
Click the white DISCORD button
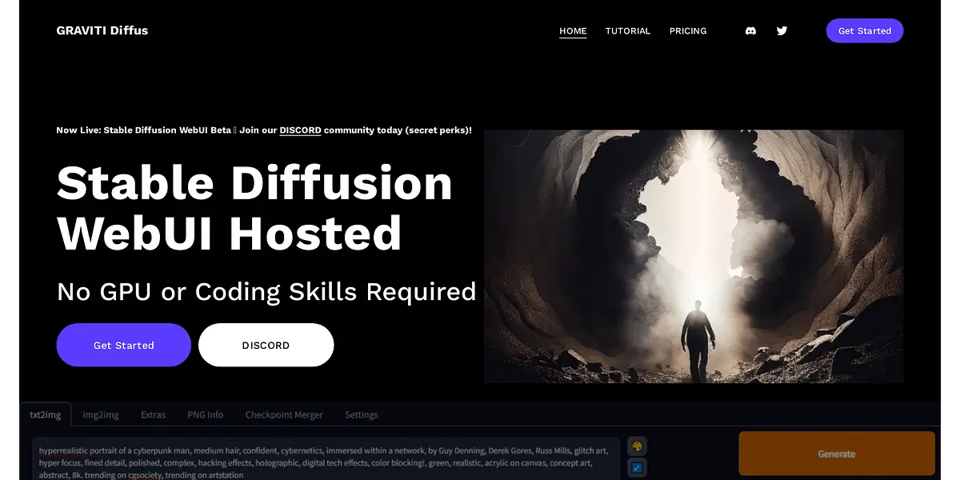click(266, 345)
